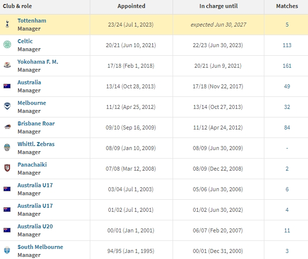
Task: Select the 22/23 (Jun 30, 2023) cell
Action: tap(218, 45)
